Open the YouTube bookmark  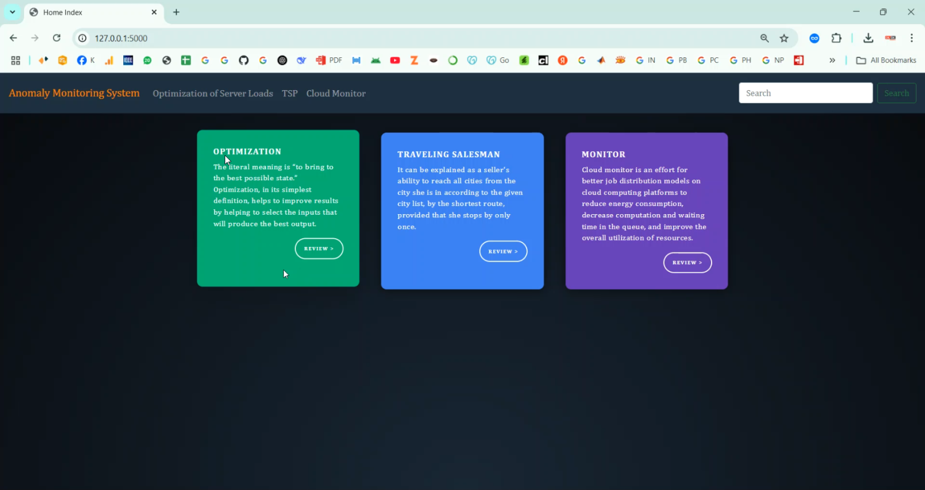click(x=395, y=60)
